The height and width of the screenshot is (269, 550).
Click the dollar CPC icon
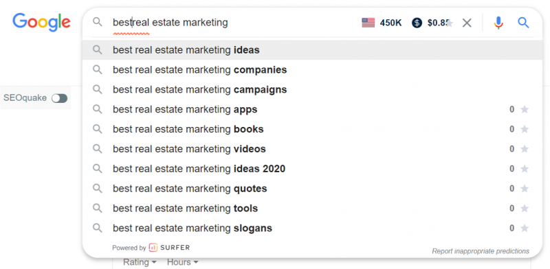[x=417, y=23]
